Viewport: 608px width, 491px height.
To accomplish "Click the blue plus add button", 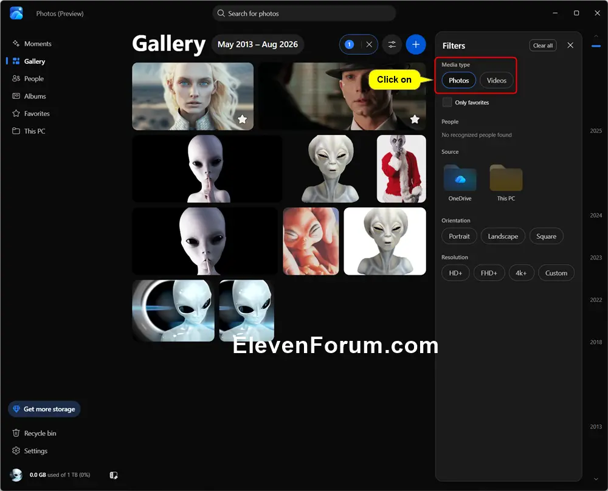I will click(x=416, y=44).
